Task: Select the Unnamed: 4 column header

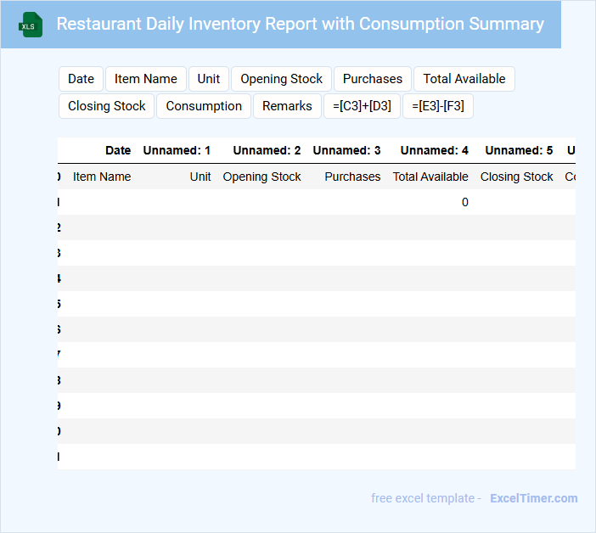Action: tap(434, 150)
